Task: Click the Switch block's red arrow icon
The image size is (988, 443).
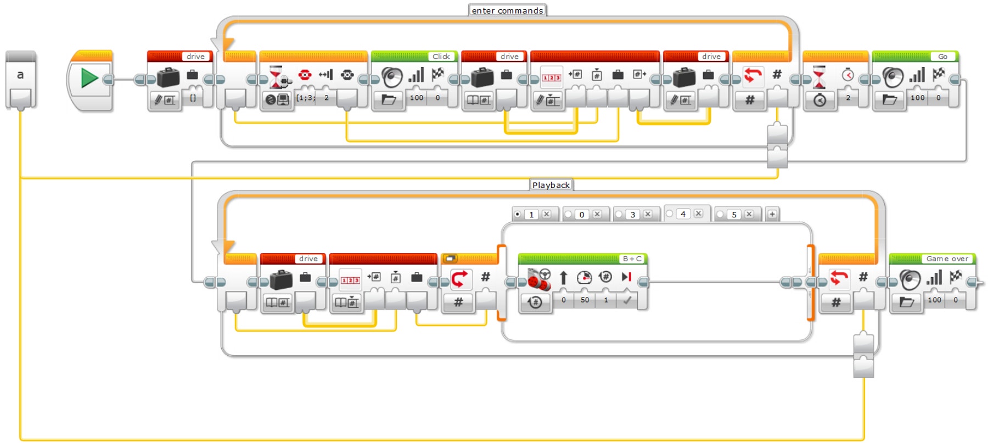Action: [459, 279]
